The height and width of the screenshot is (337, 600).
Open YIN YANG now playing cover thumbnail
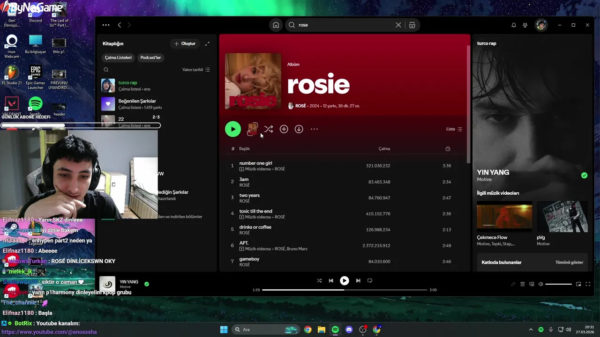(107, 284)
